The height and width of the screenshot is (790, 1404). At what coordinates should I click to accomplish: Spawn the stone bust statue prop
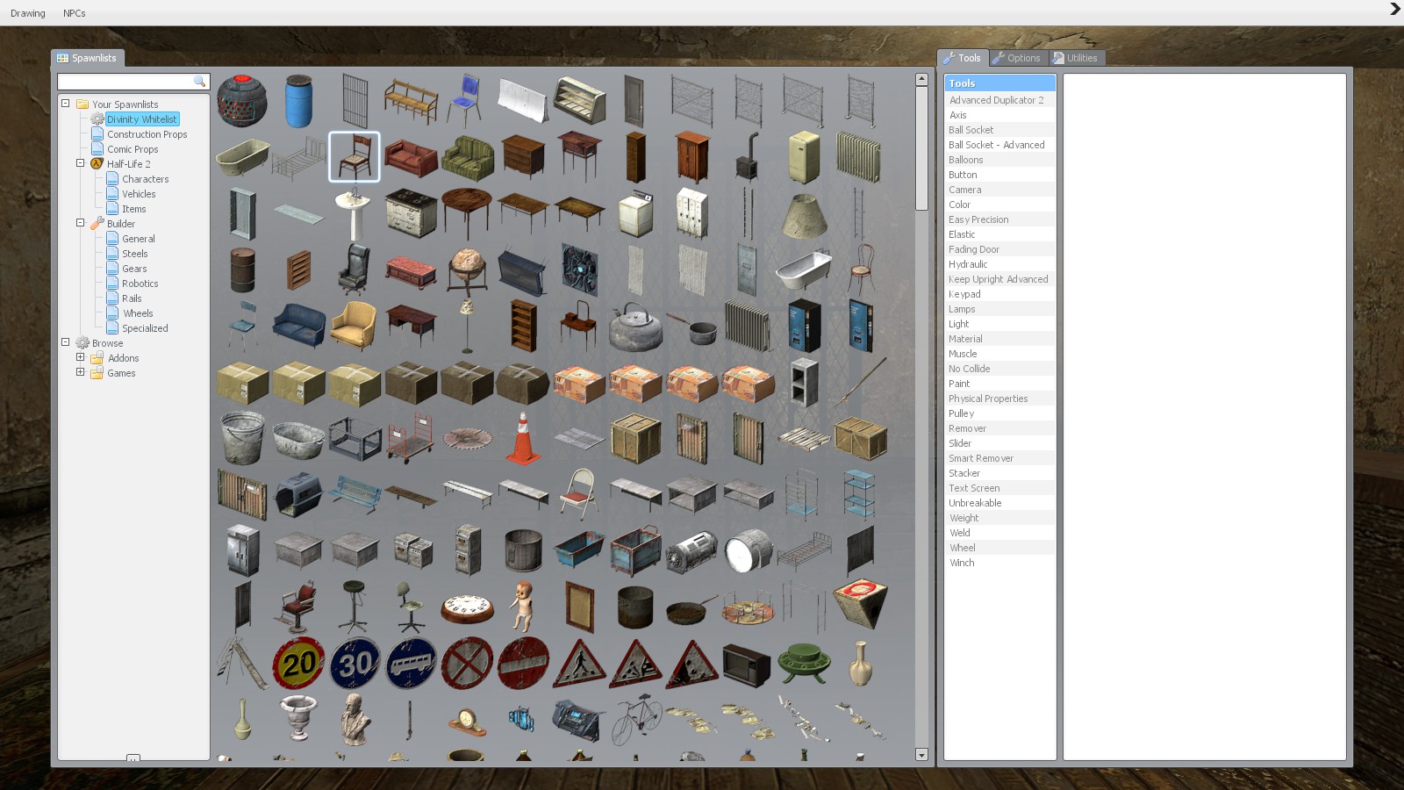coord(355,719)
